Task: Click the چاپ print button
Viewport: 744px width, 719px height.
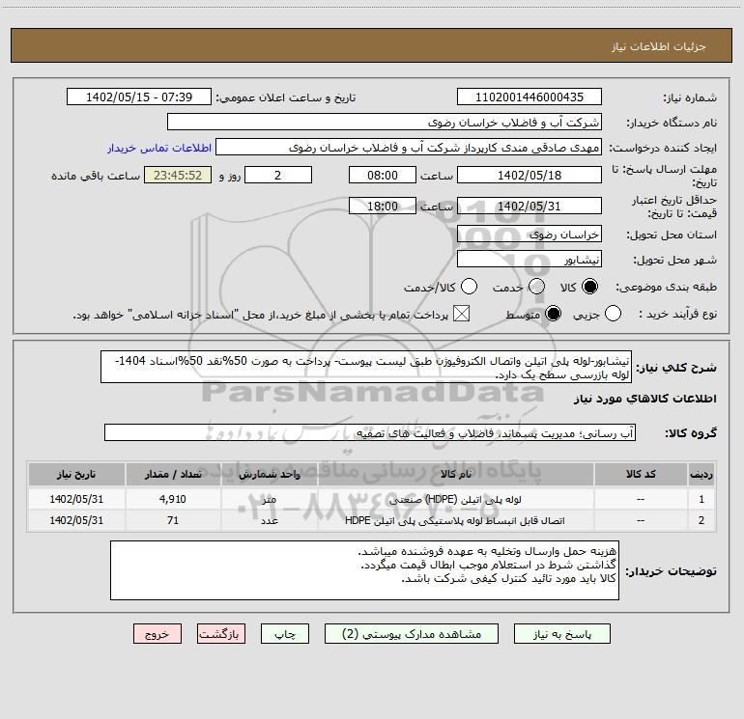Action: tap(285, 634)
